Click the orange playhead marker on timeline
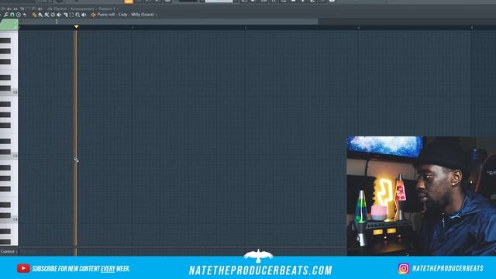Viewport: 496px width, 279px height. pyautogui.click(x=76, y=27)
